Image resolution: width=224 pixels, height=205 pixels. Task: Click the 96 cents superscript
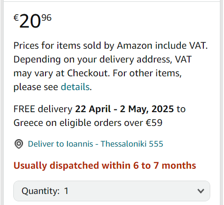pyautogui.click(x=46, y=17)
